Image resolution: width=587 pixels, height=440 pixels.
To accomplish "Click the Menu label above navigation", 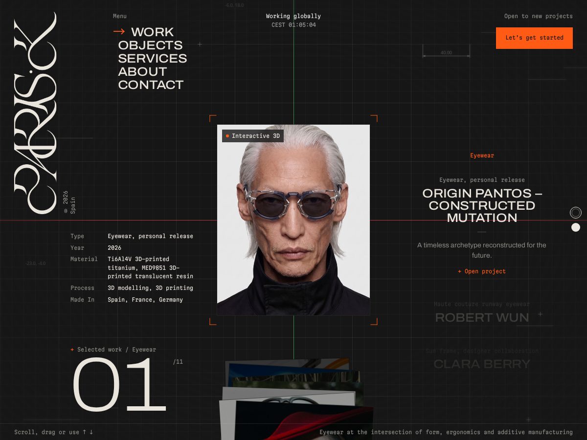I will [x=120, y=16].
